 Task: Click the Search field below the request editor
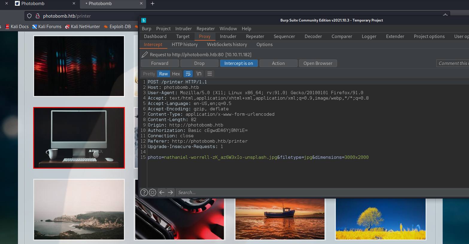(322, 193)
